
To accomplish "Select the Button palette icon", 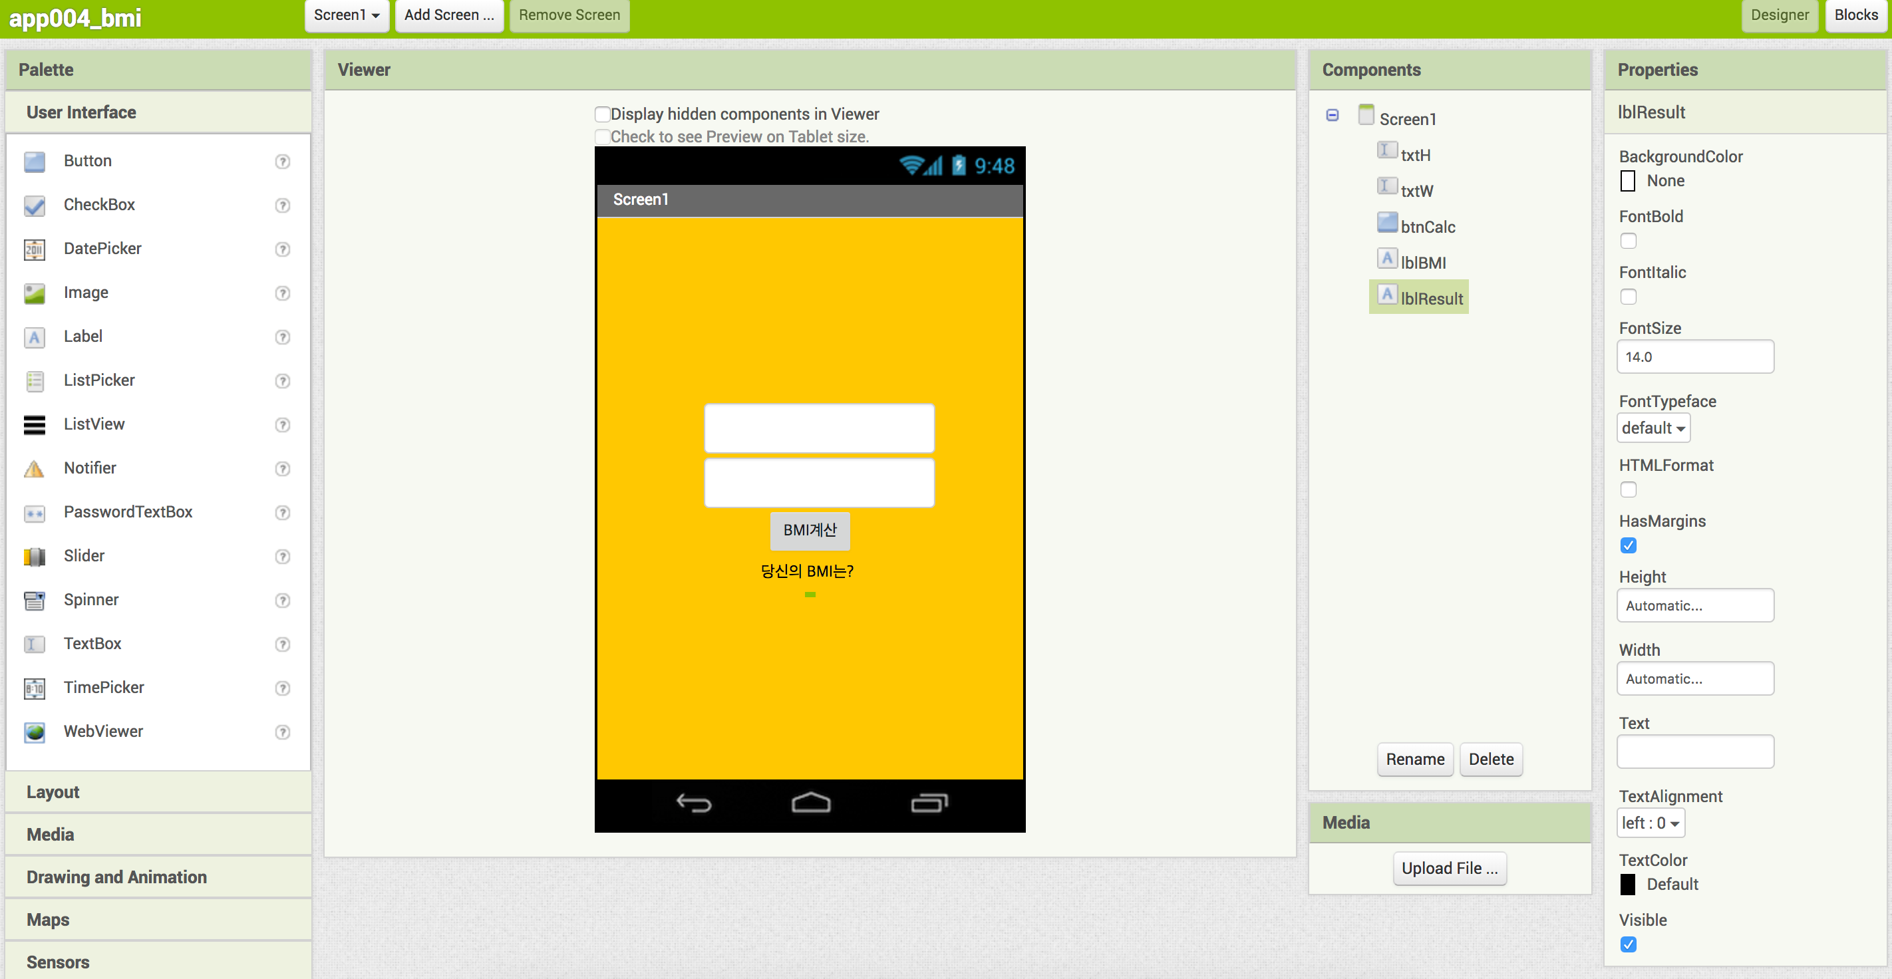I will coord(34,162).
